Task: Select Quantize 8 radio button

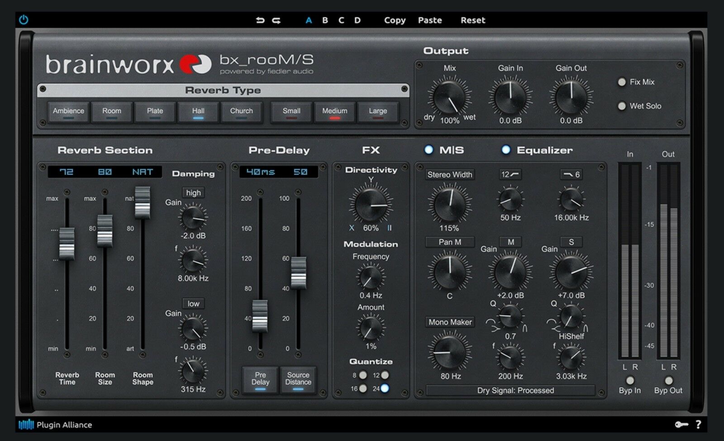Action: [363, 375]
